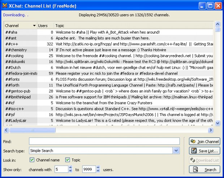
Task: Decrease minimum users with down arrow
Action: click(x=70, y=171)
